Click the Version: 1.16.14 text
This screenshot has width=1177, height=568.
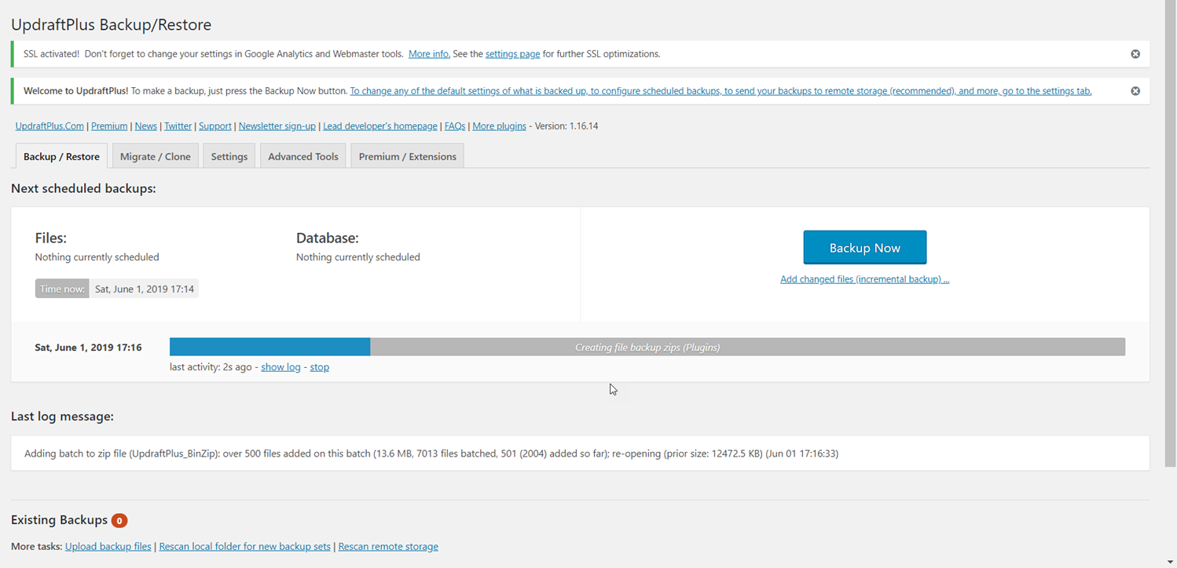point(566,126)
